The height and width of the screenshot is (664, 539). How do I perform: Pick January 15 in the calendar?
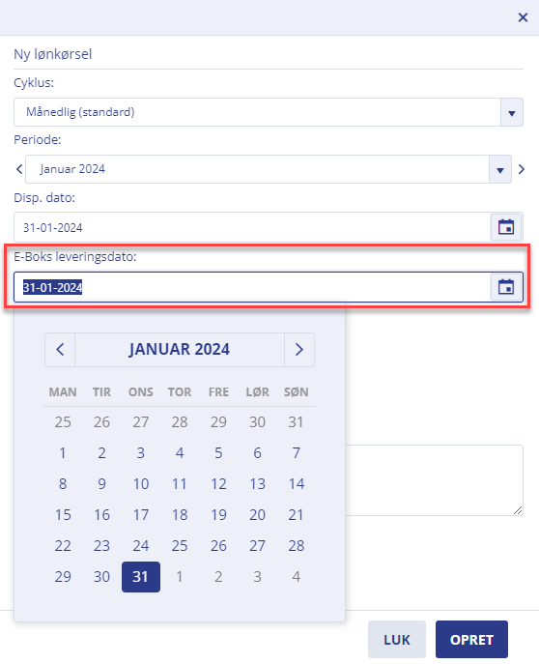(63, 515)
